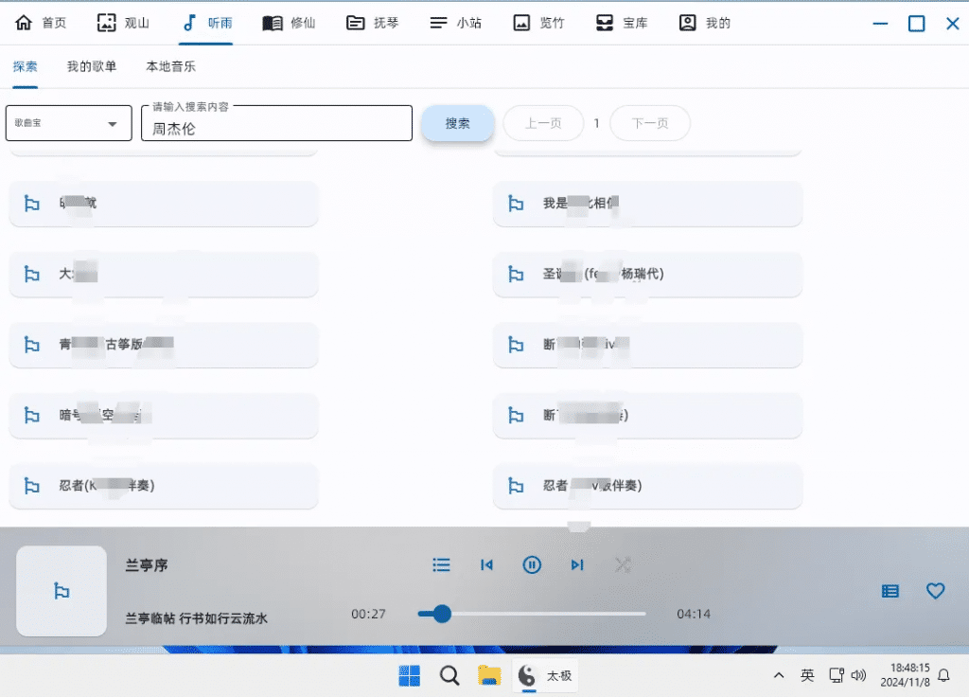Open the taskbar clock showing 18:48:15
Screen dimensions: 969x697
pos(905,675)
